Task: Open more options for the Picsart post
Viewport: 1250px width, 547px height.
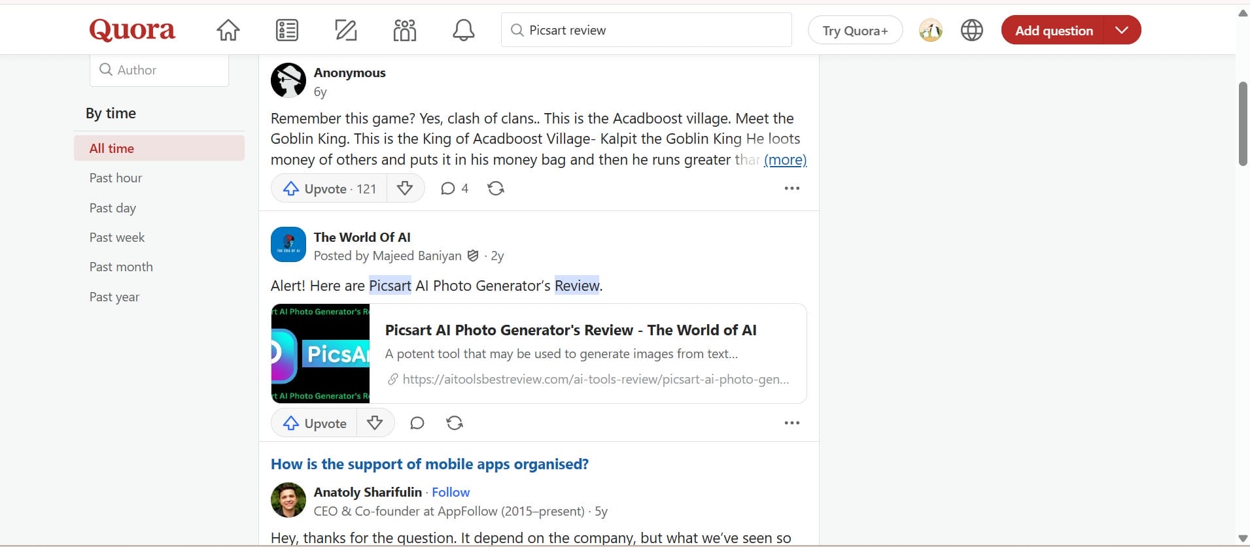Action: coord(792,423)
